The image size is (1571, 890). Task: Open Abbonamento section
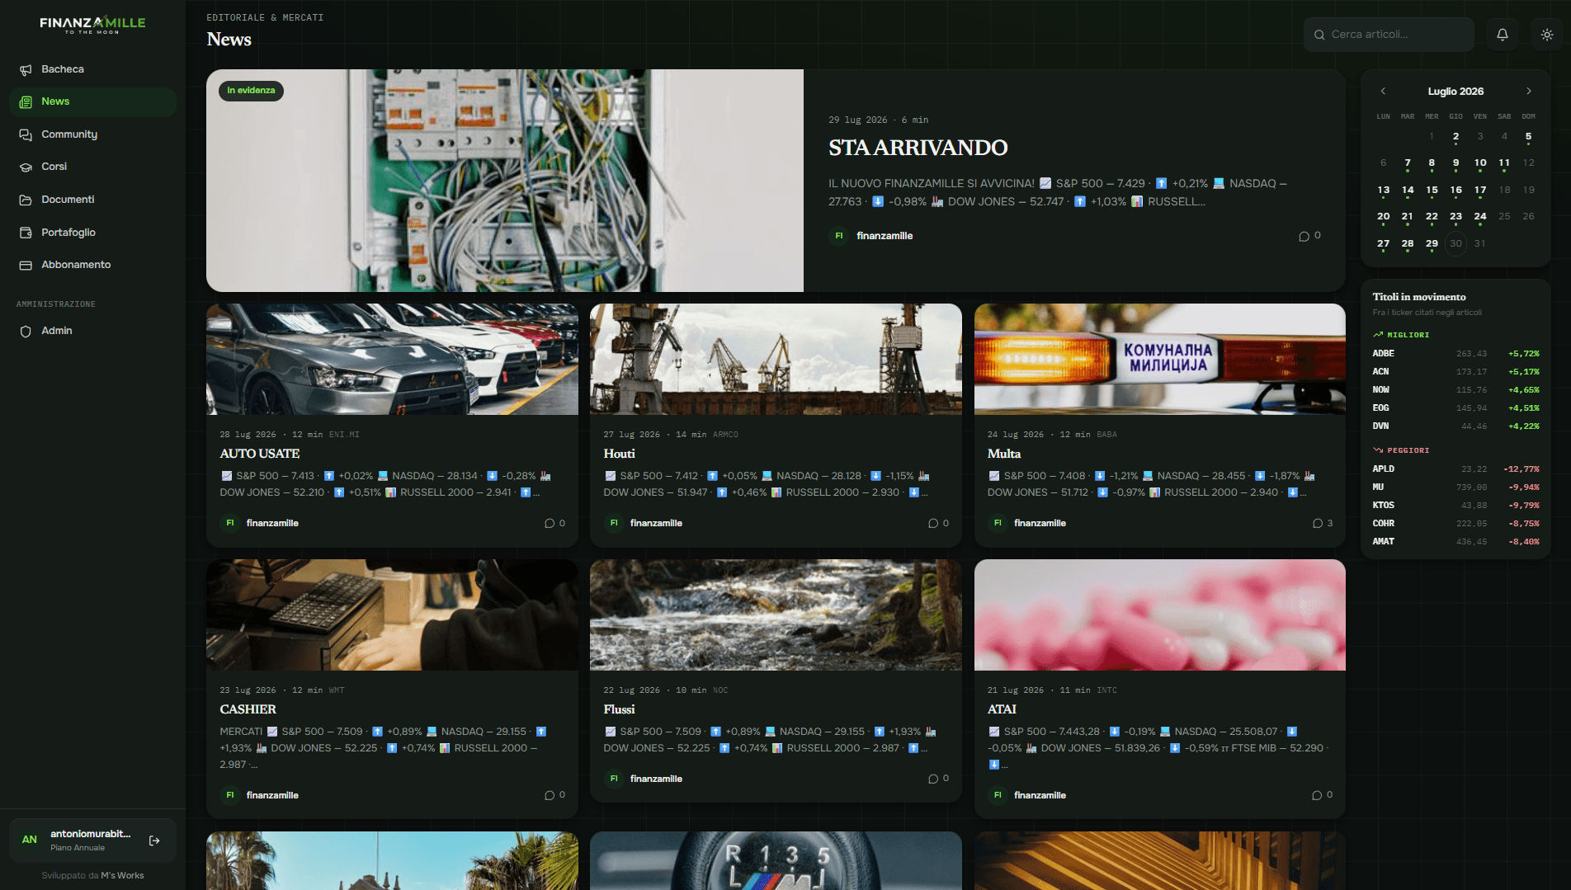92,265
